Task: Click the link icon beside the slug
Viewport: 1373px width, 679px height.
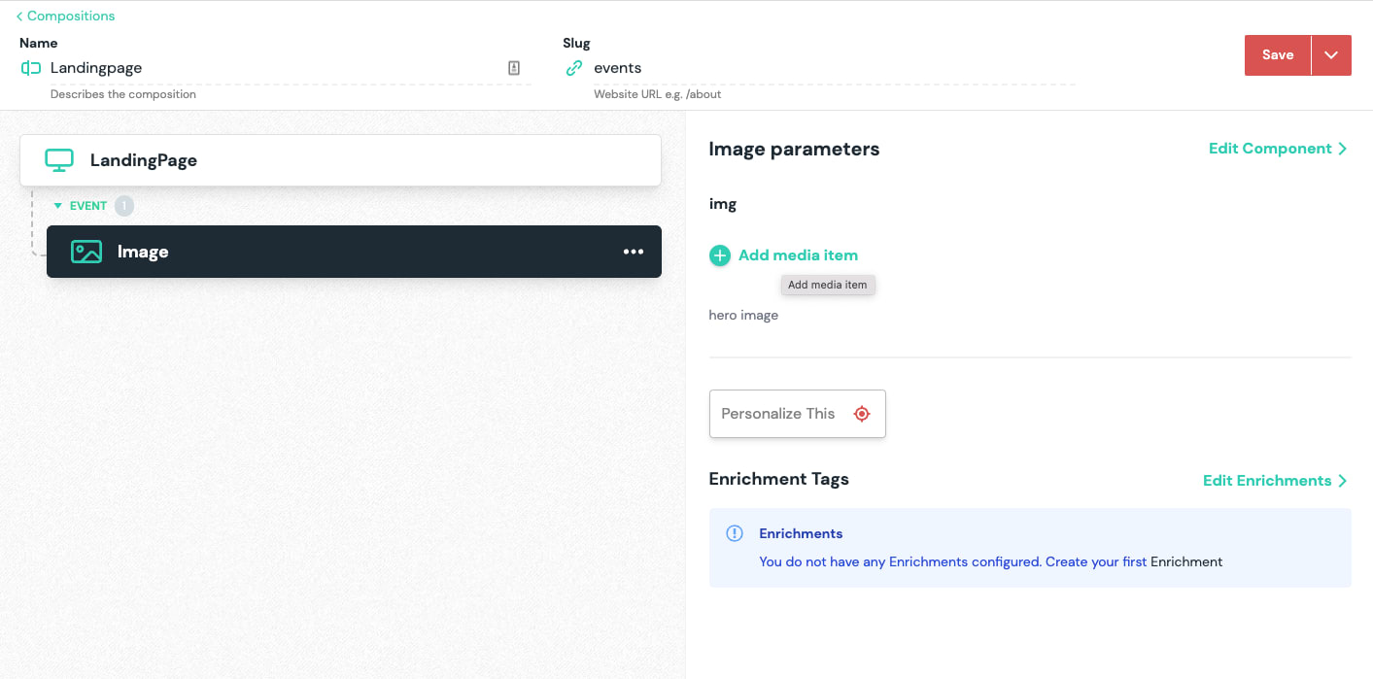Action: pyautogui.click(x=574, y=68)
